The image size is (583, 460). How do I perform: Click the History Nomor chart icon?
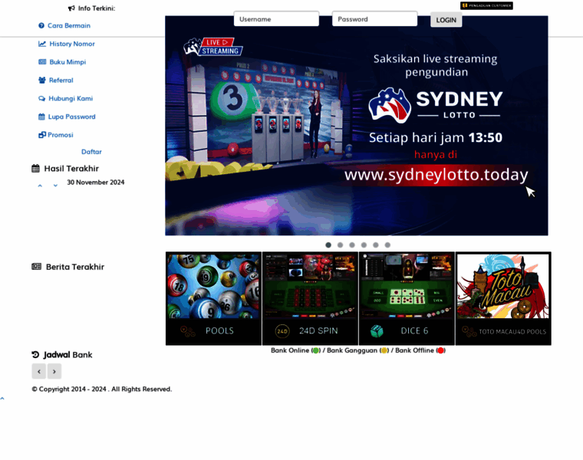pos(42,44)
